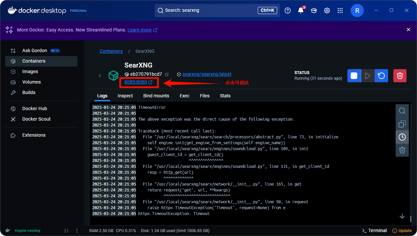Copy logs to clipboard

[x=402, y=124]
